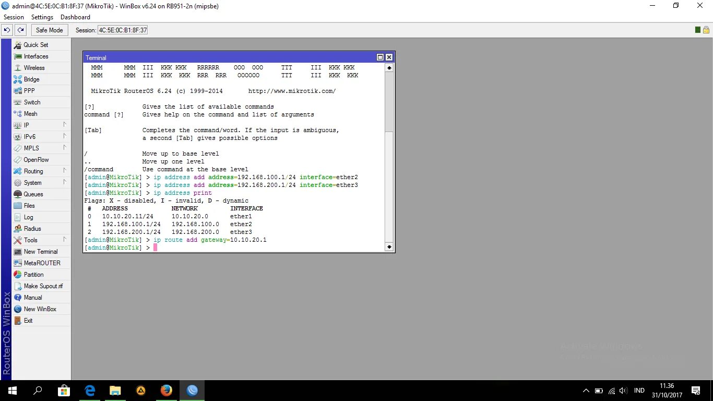Click the Undo arrow in the toolbar

6,30
